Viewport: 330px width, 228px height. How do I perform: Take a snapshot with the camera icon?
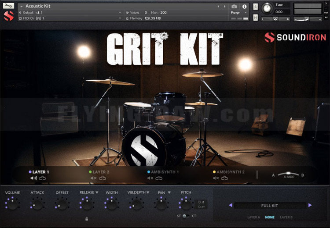point(234,7)
